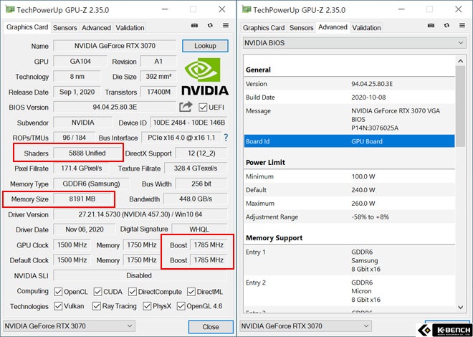The height and width of the screenshot is (337, 473).
Task: Open Sensors tab in left window
Action: [64, 28]
